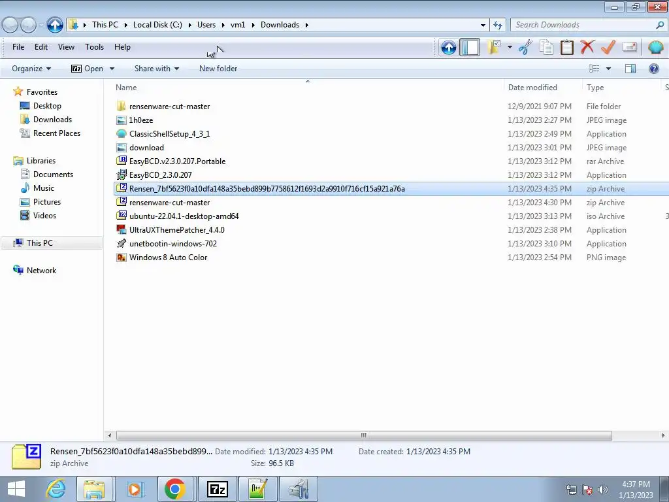
Task: Click the Up arrow button beside address bar
Action: tap(55, 25)
